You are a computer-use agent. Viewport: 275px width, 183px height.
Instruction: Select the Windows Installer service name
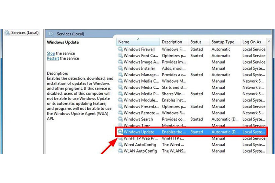[x=139, y=68]
